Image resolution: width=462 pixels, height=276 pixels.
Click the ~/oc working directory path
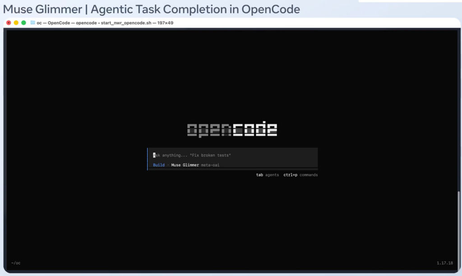pyautogui.click(x=16, y=263)
